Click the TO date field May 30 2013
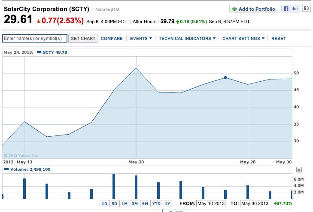The width and height of the screenshot is (313, 212). 255,203
